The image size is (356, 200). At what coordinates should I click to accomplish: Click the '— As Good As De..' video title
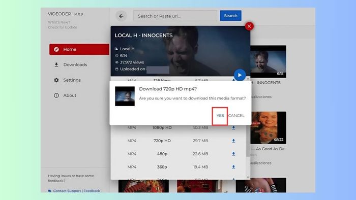[269, 149]
